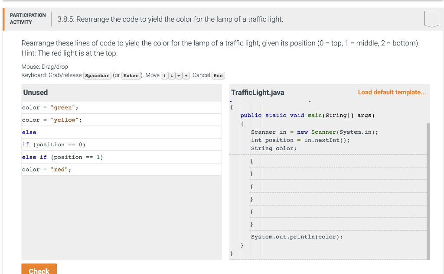Click the Check button
The width and height of the screenshot is (444, 274).
(x=39, y=271)
